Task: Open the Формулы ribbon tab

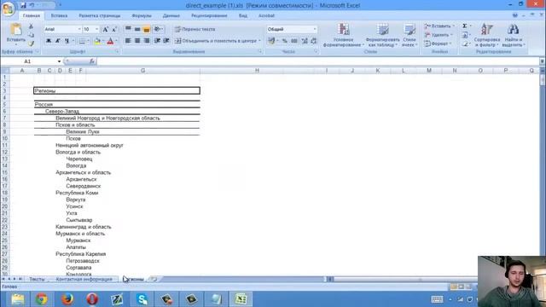Action: click(142, 15)
